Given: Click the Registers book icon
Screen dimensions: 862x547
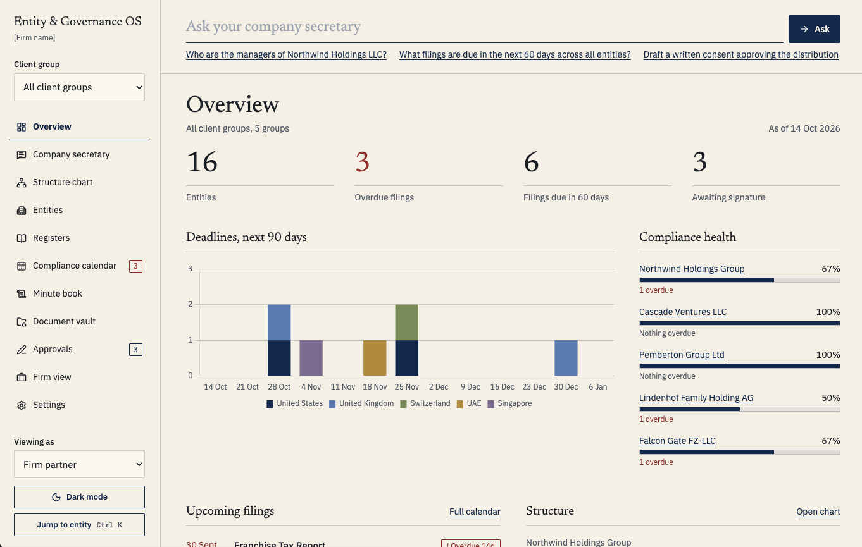Looking at the screenshot, I should click(x=22, y=238).
